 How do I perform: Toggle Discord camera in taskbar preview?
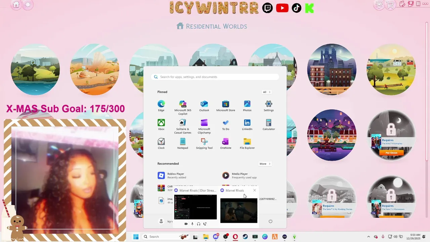pyautogui.click(x=186, y=224)
